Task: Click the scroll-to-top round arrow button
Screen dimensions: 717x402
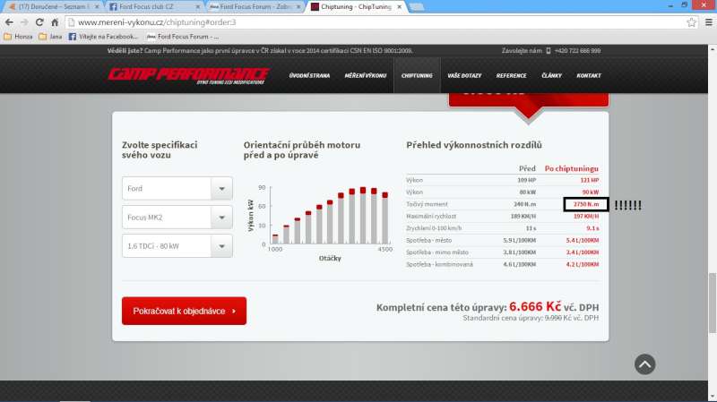Action: pyautogui.click(x=644, y=364)
